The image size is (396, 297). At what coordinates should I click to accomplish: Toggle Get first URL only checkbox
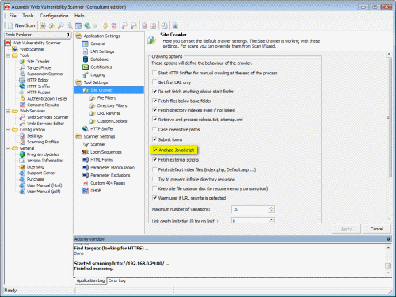click(x=154, y=82)
